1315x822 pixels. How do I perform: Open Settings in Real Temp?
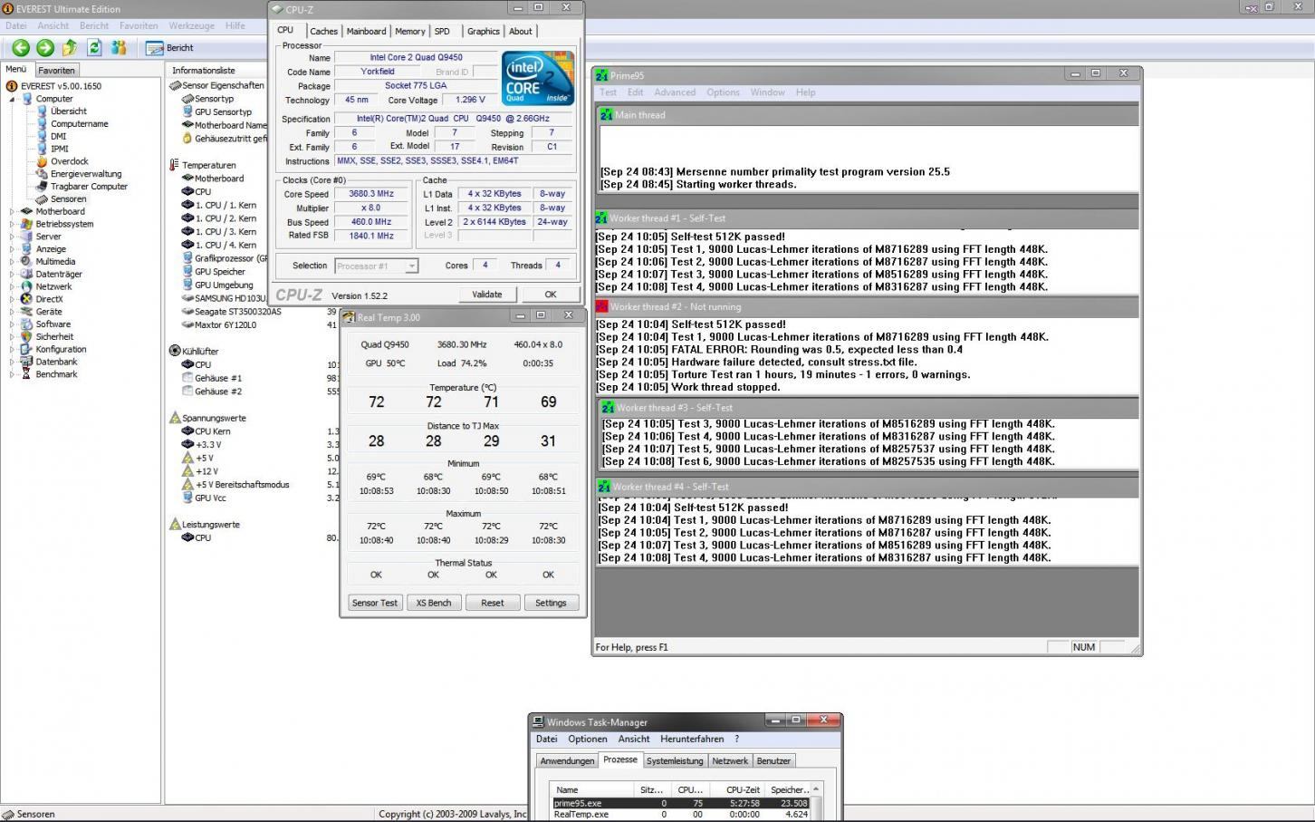tap(551, 603)
